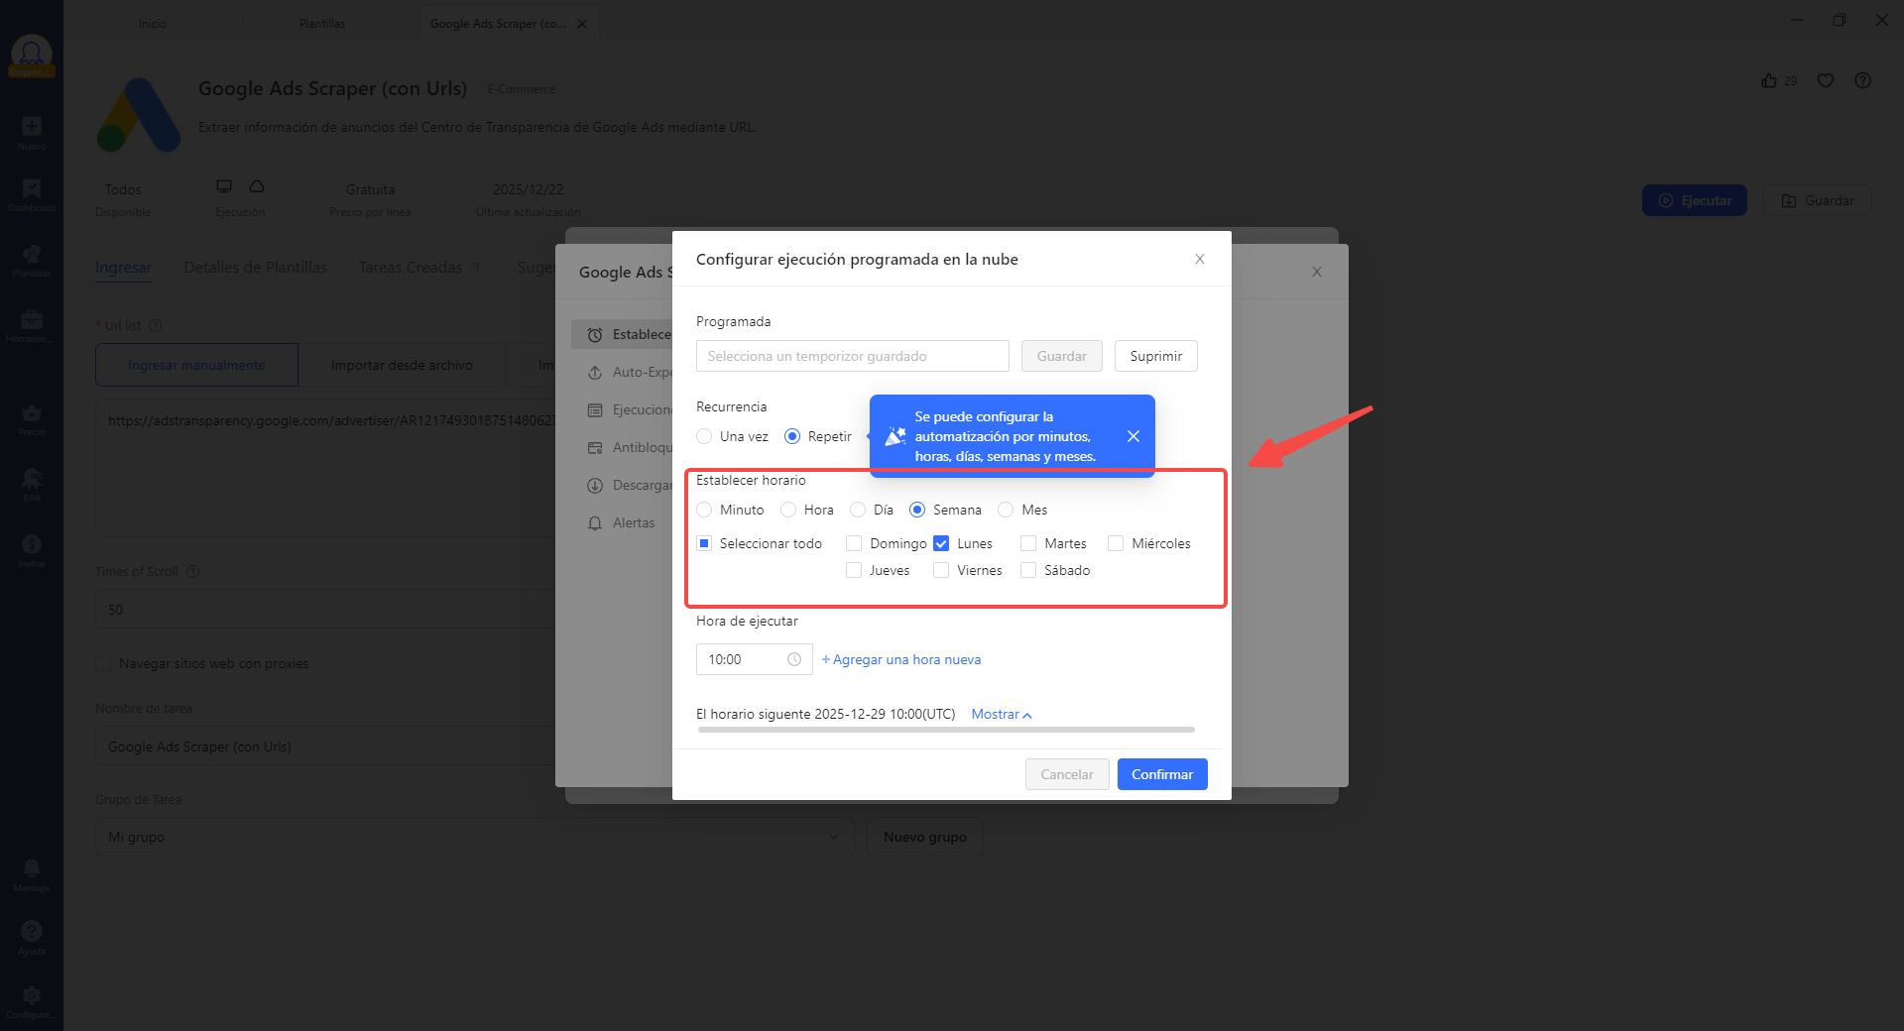Click the execution time field showing 10:00
This screenshot has height=1031, width=1904.
(744, 659)
